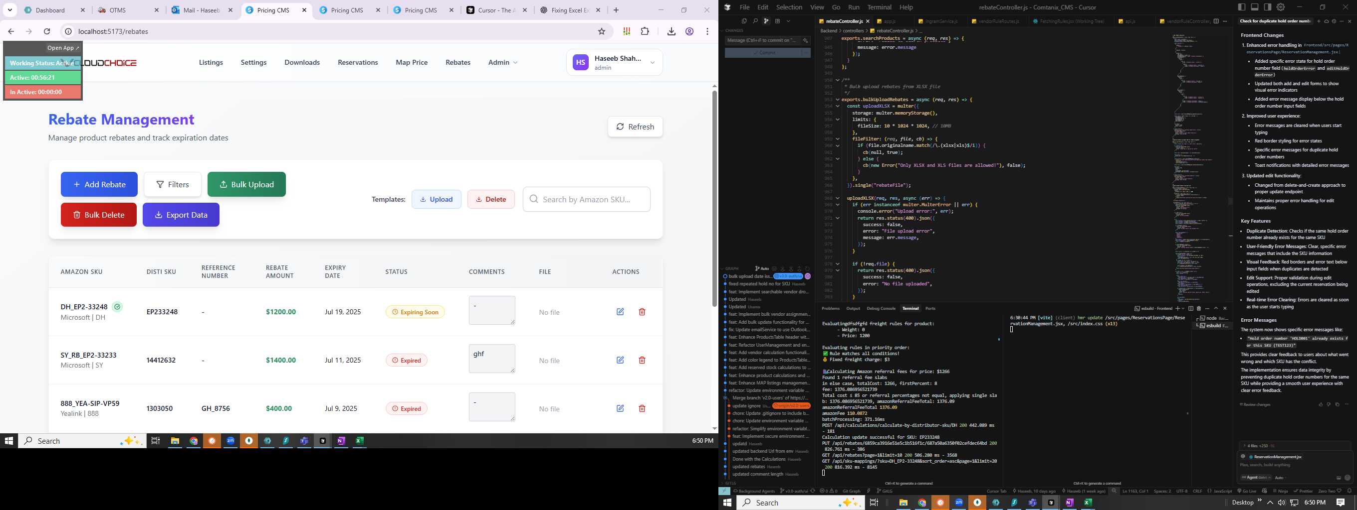This screenshot has width=1357, height=510.
Task: Switch to the Problems panel tab
Action: tap(831, 309)
